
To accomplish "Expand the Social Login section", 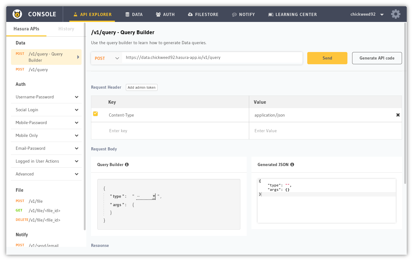I will click(46, 110).
